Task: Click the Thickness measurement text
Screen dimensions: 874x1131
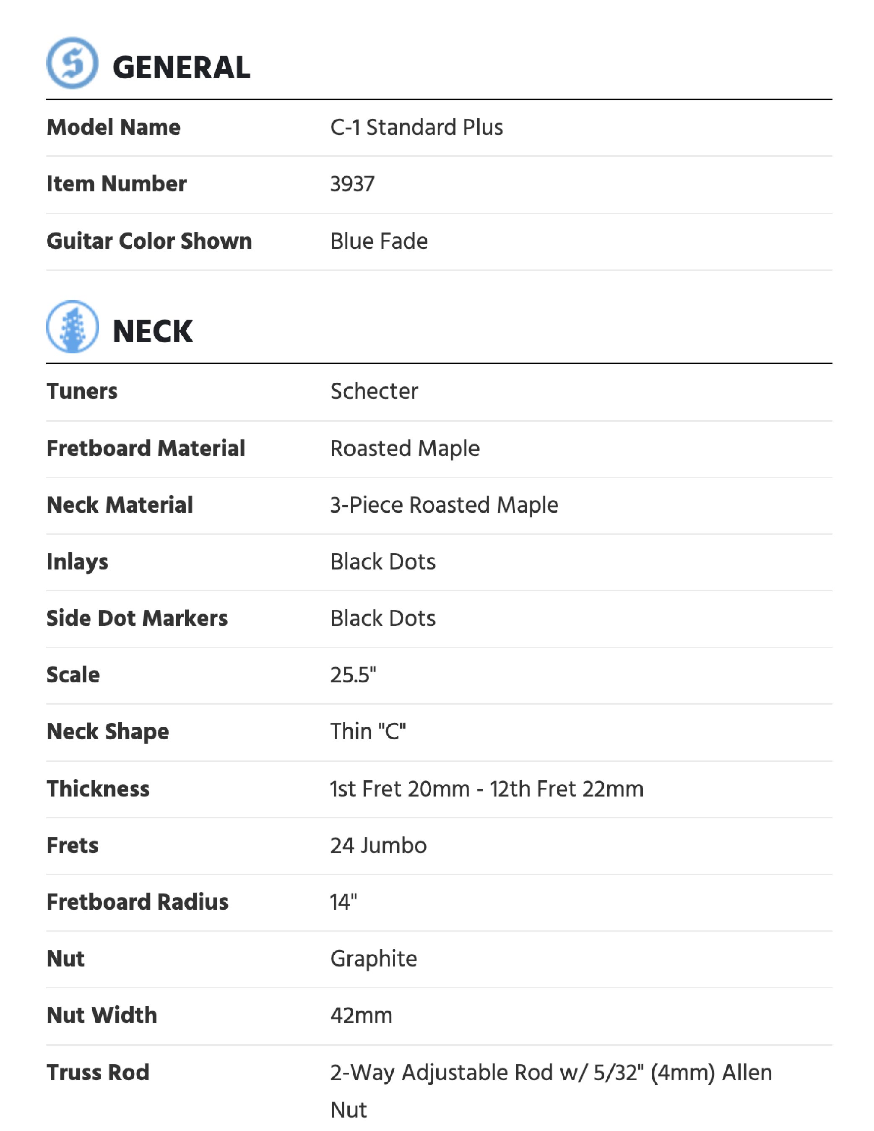Action: [487, 789]
